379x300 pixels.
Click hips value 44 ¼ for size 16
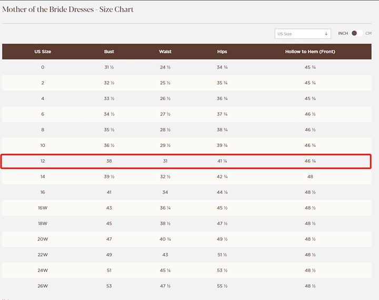222,192
